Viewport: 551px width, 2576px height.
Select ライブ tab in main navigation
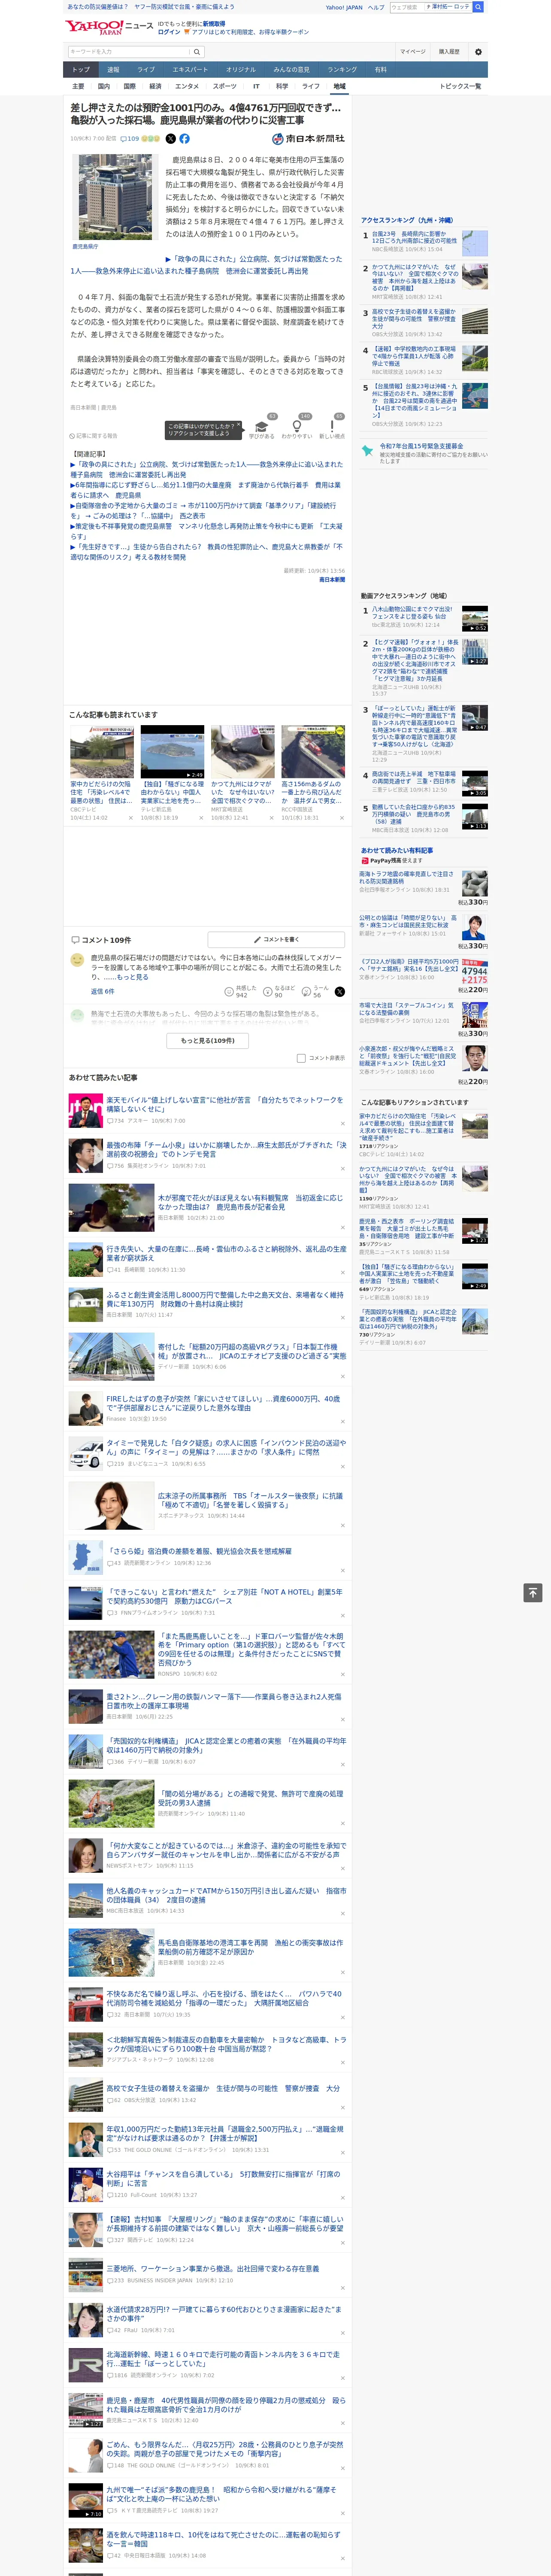click(x=146, y=70)
